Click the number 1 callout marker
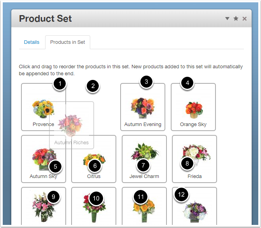 point(59,84)
